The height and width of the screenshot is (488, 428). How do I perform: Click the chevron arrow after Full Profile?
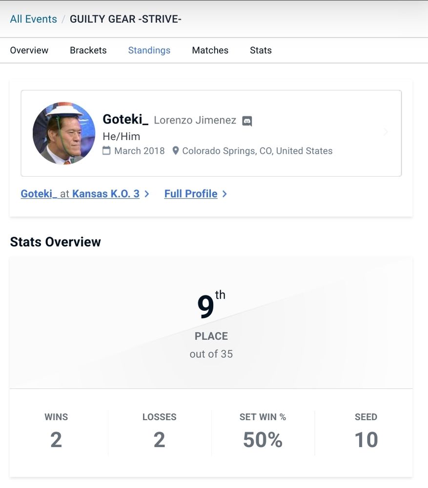click(x=224, y=194)
